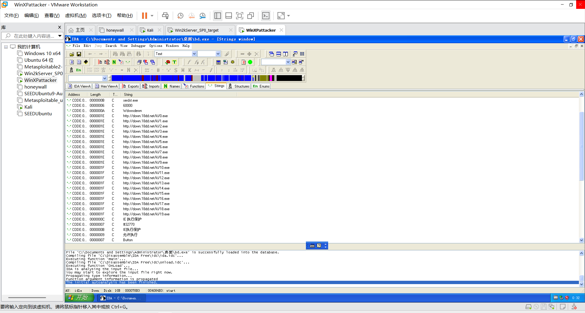The width and height of the screenshot is (585, 313).
Task: Click the IDA open file icon
Action: 72,54
